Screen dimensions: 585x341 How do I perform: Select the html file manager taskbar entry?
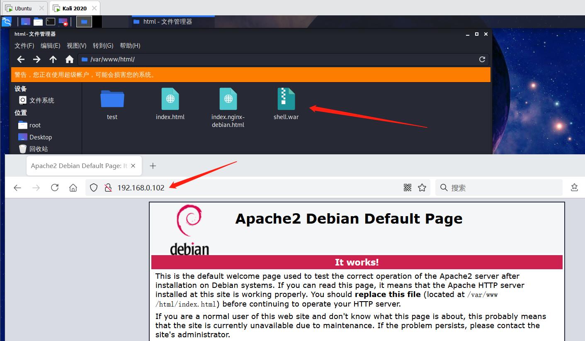tap(173, 22)
